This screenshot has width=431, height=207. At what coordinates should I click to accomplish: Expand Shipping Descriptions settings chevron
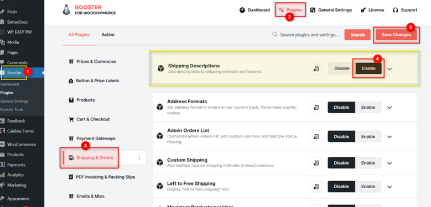click(x=389, y=69)
